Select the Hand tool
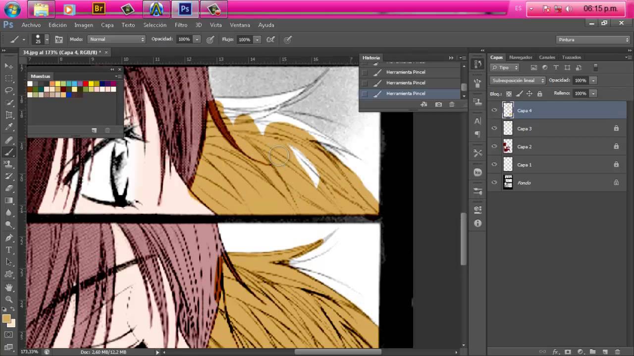 tap(9, 287)
